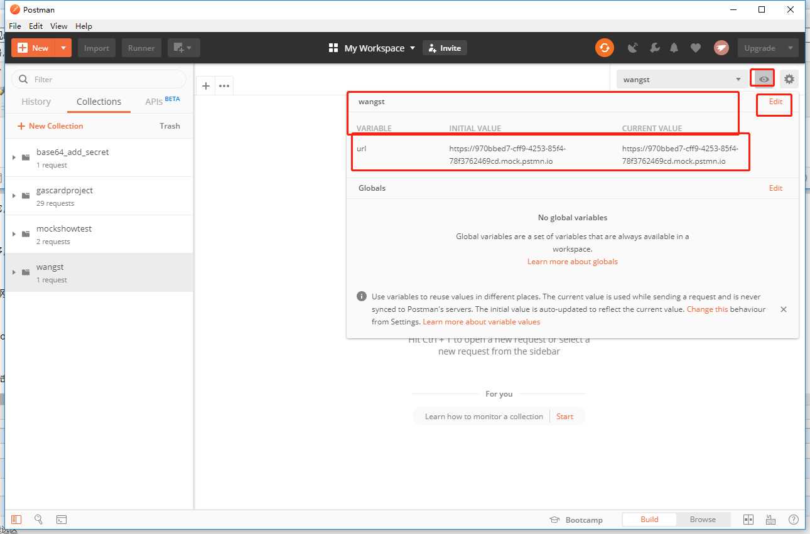Switch to Build mode

(649, 520)
